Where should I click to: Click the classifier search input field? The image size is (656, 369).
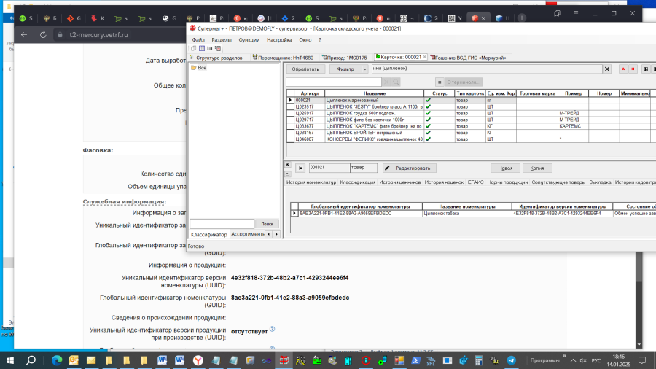(222, 224)
